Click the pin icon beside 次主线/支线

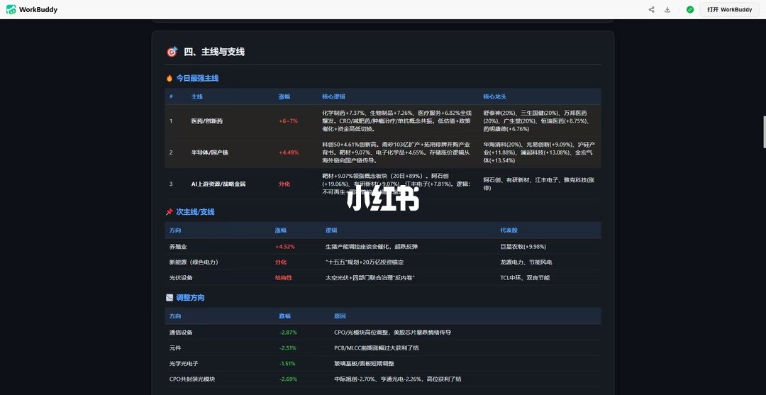(x=170, y=212)
